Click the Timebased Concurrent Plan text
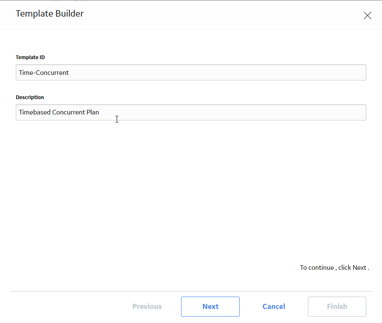 click(59, 112)
